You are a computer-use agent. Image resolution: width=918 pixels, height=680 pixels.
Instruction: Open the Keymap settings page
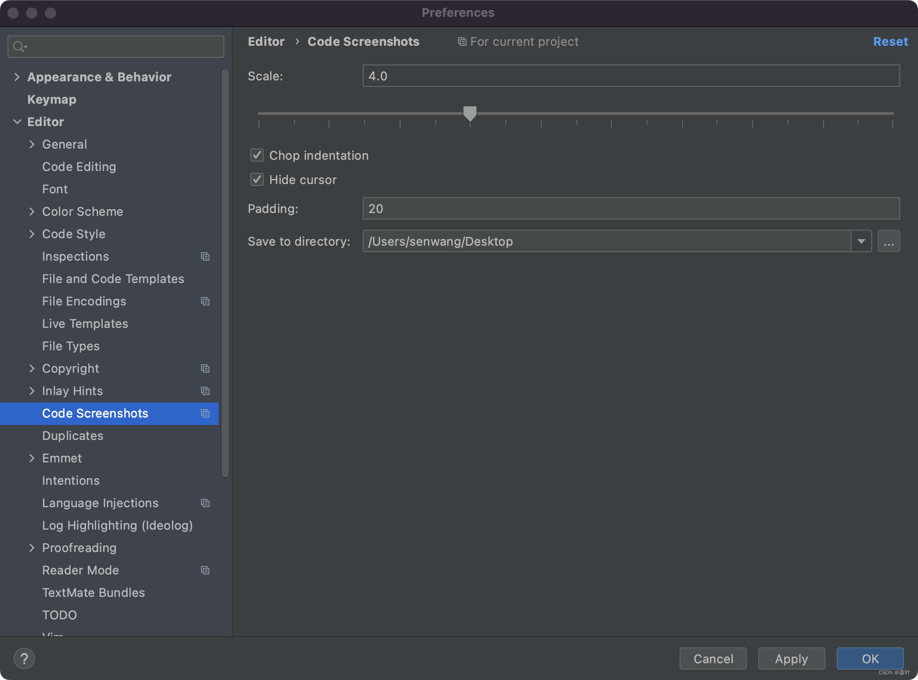point(51,99)
